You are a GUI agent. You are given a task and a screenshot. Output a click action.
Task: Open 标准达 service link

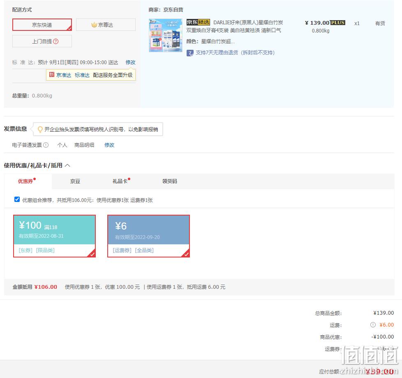82,75
